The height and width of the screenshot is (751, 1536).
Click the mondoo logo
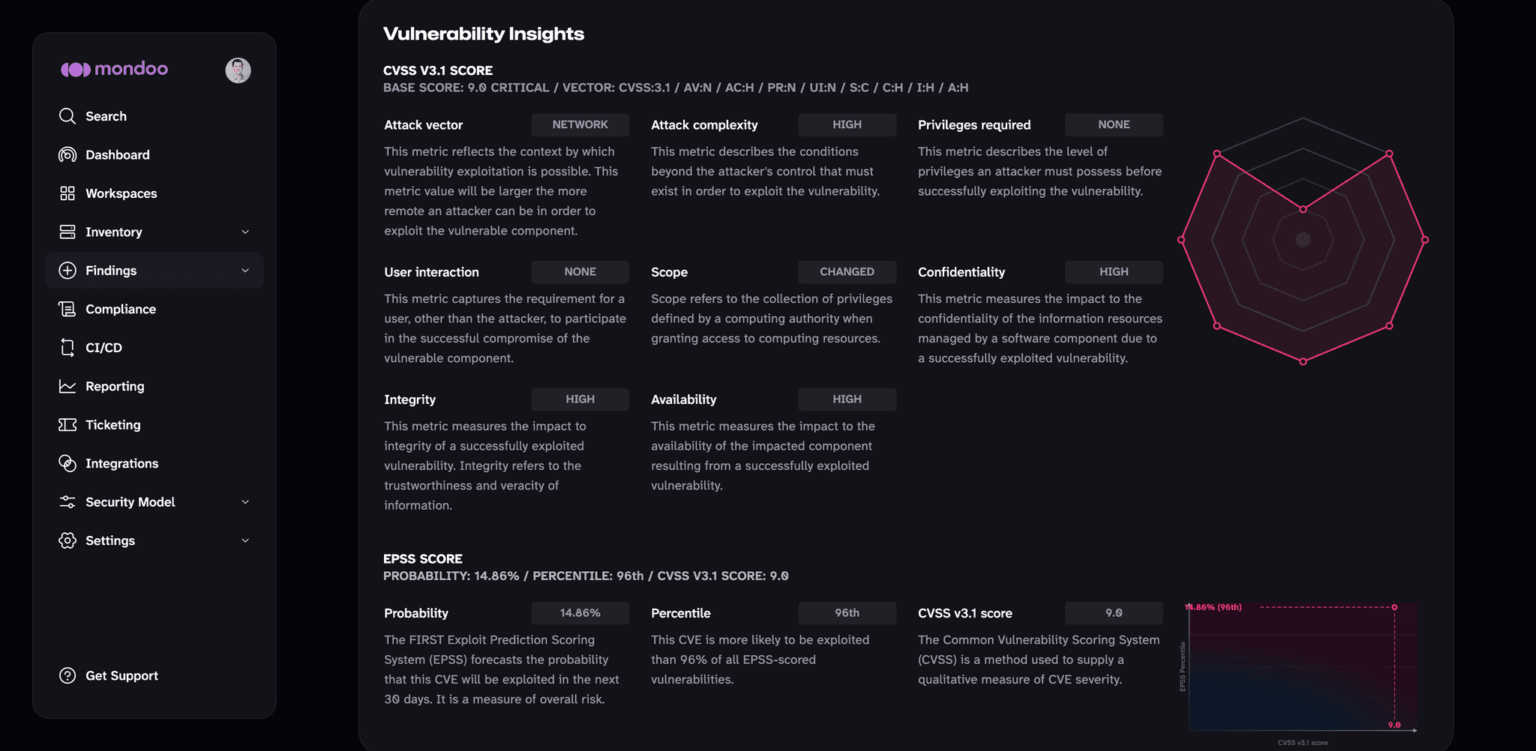point(114,69)
